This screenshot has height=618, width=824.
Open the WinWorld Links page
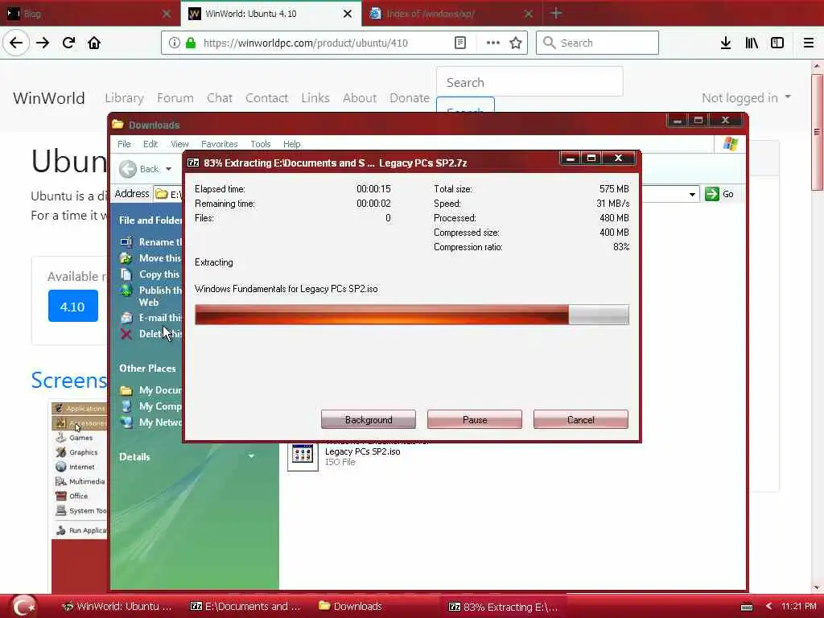pos(315,97)
